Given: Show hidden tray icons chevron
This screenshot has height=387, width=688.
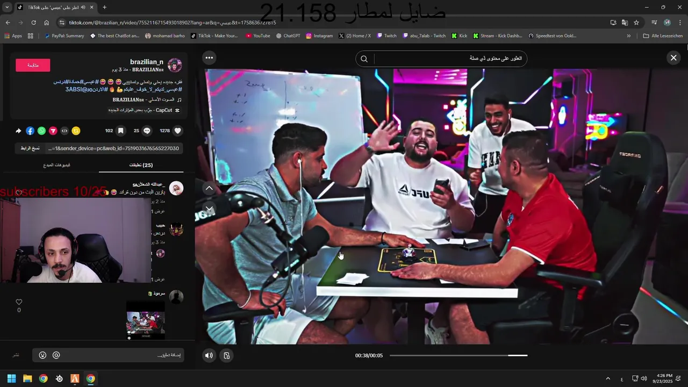Looking at the screenshot, I should (x=608, y=378).
